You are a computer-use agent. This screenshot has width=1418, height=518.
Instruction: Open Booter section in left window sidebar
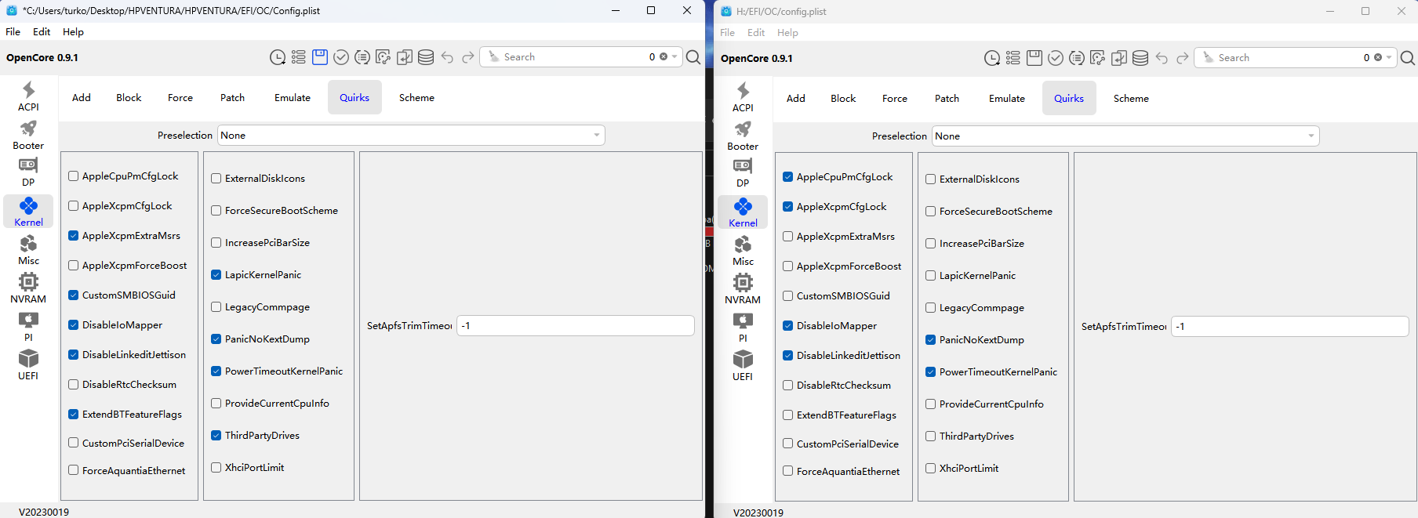pos(28,135)
